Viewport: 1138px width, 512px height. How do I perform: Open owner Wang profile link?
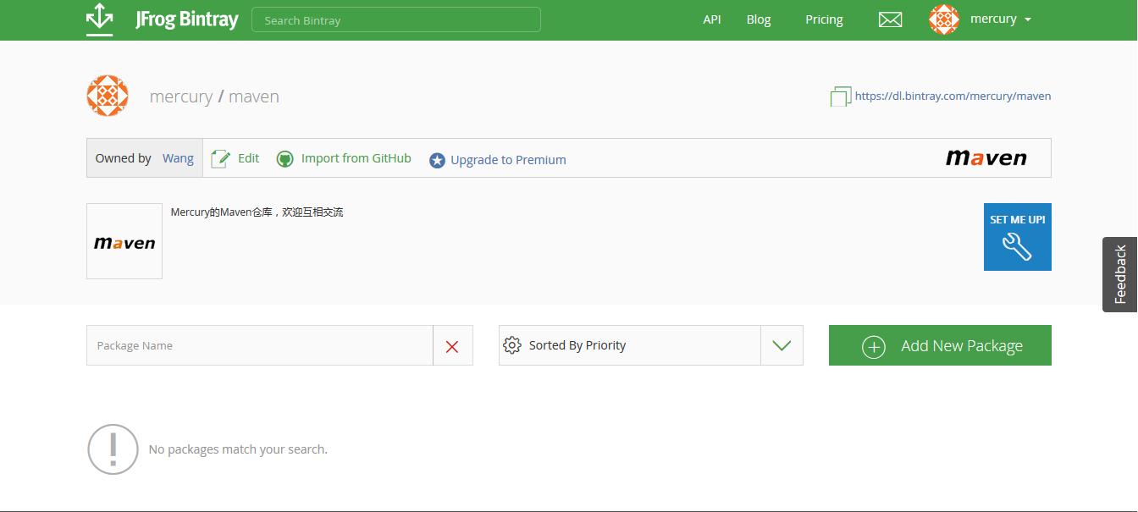[x=178, y=158]
